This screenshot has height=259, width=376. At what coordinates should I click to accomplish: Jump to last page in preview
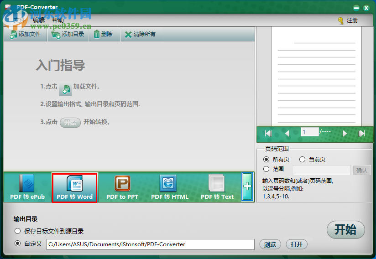point(361,133)
